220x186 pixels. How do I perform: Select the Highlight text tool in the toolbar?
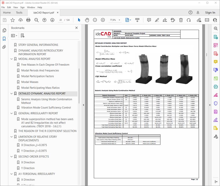click(x=157, y=20)
